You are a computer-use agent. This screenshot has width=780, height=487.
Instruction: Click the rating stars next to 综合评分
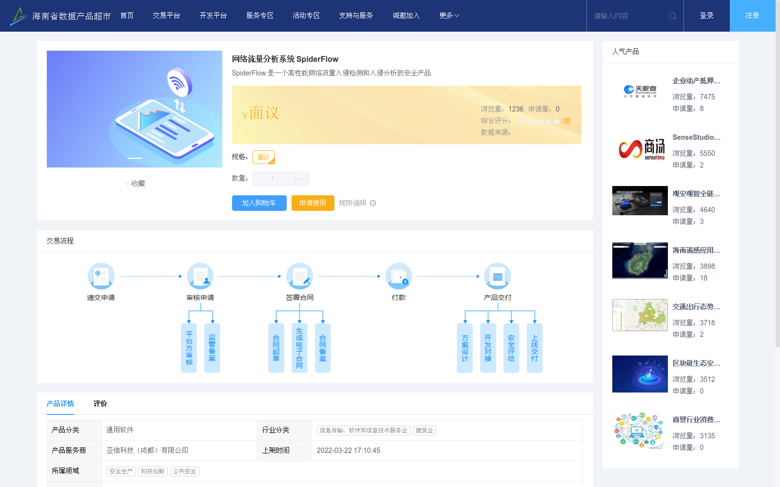pyautogui.click(x=539, y=121)
